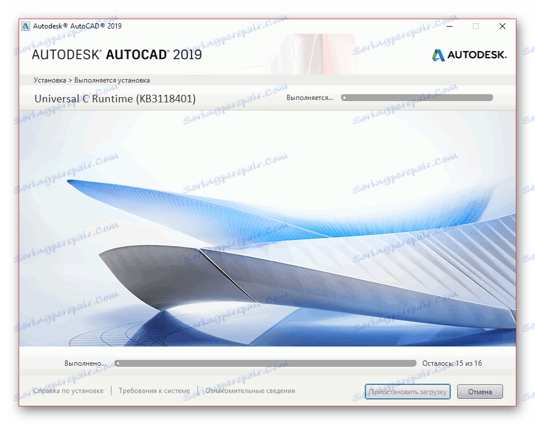
Task: Click the 'Autodesk® AutoCAD® 2019' window title text
Action: (77, 26)
